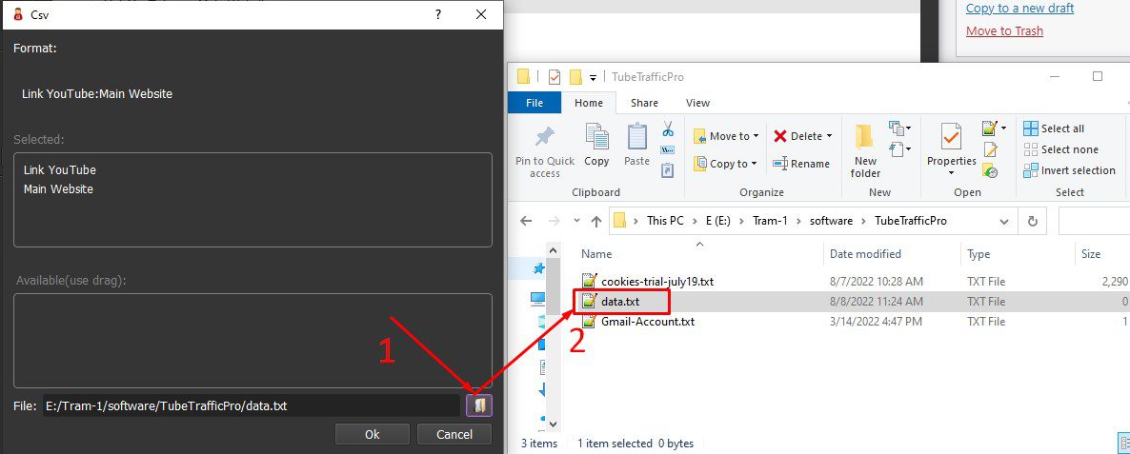
Task: Open the New item dropdown
Action: click(x=900, y=128)
